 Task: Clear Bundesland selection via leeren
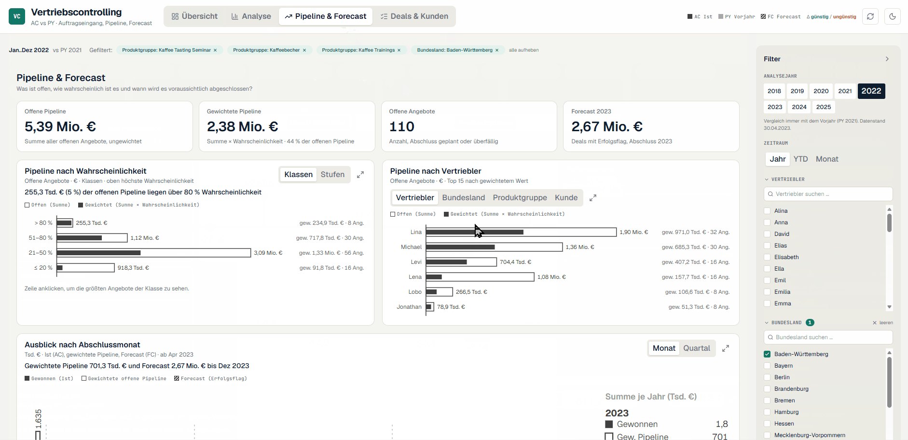(x=882, y=323)
